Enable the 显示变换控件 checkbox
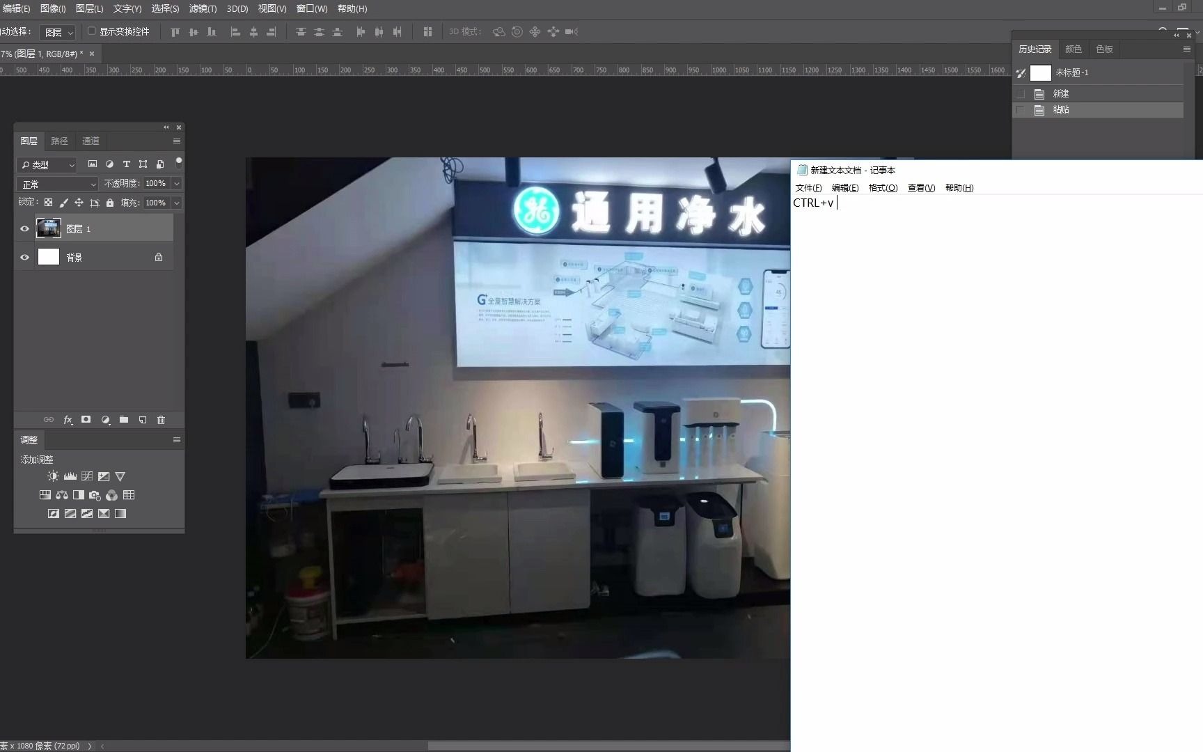The image size is (1203, 752). [x=91, y=31]
